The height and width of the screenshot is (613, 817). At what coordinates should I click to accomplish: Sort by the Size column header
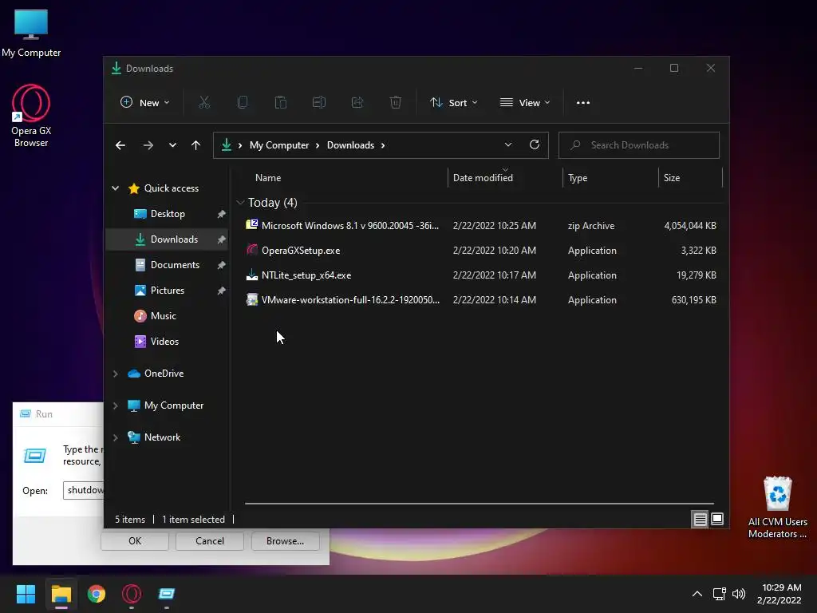tap(690, 178)
